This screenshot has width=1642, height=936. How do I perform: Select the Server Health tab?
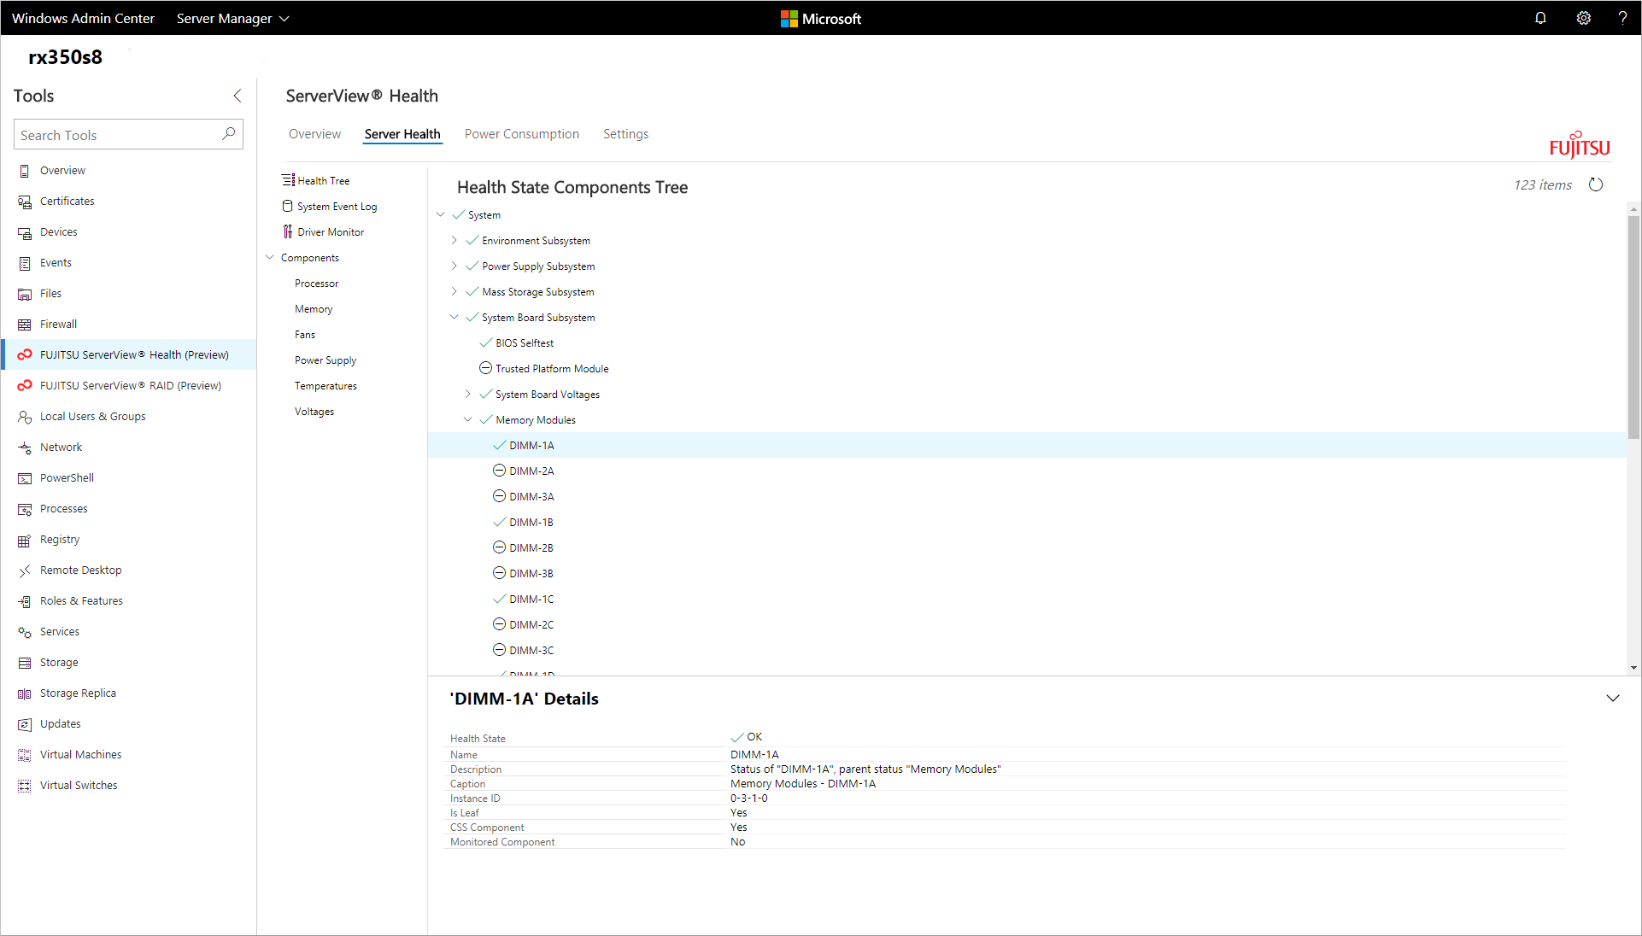click(402, 134)
